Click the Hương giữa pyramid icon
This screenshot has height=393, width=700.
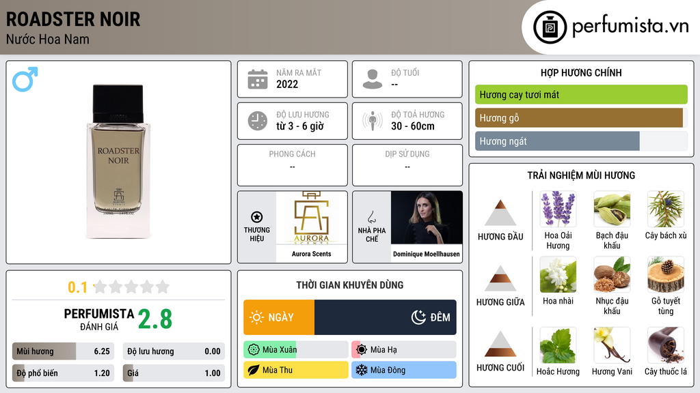point(500,278)
